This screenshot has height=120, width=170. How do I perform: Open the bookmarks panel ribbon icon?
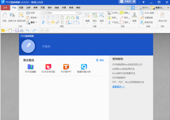43,22
